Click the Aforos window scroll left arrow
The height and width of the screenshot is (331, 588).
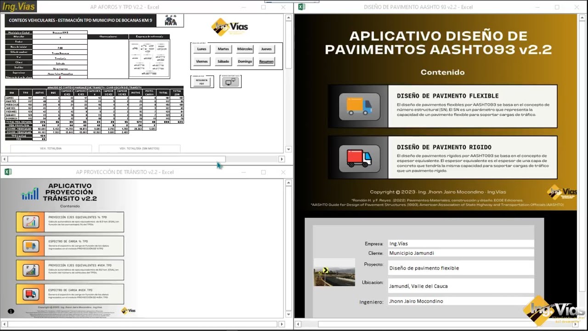point(5,159)
